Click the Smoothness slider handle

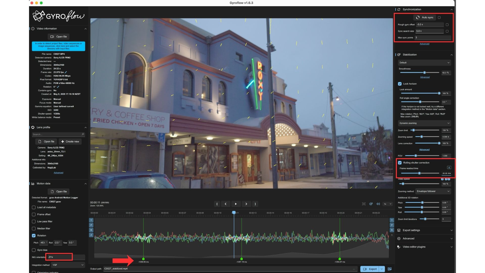point(424,73)
